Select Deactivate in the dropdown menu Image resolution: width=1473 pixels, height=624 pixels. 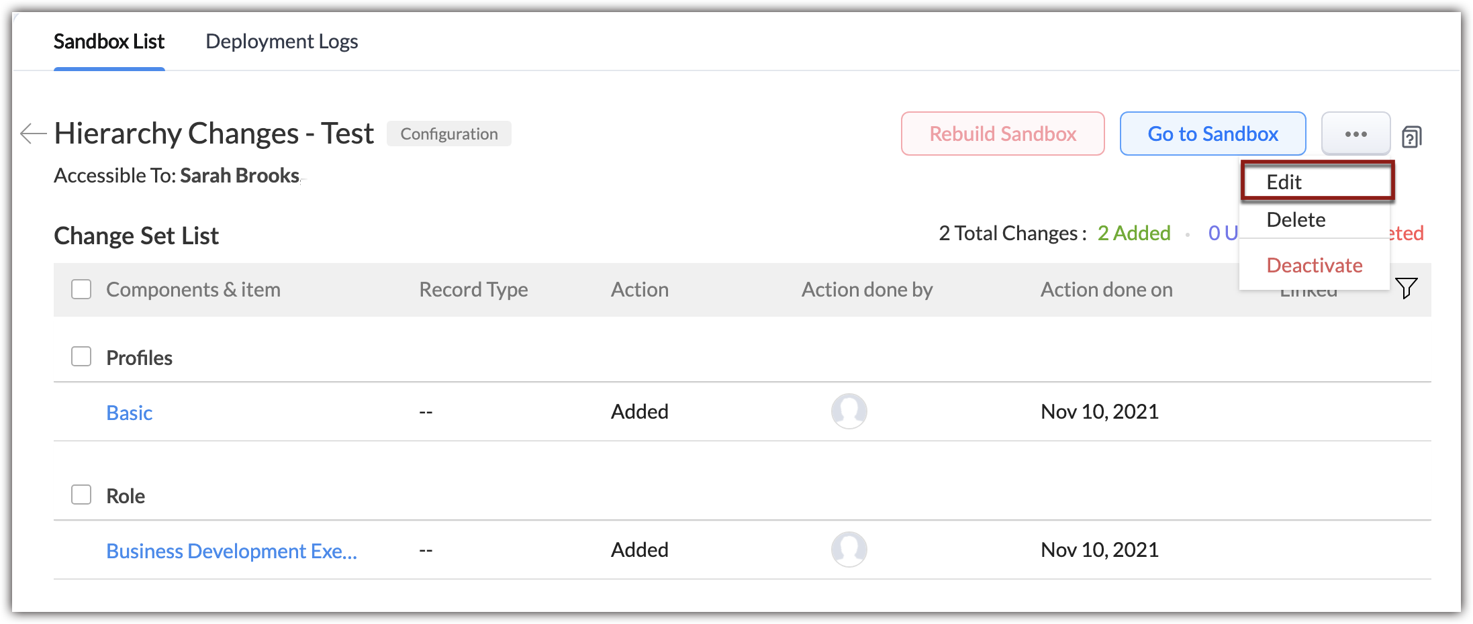[x=1314, y=266]
